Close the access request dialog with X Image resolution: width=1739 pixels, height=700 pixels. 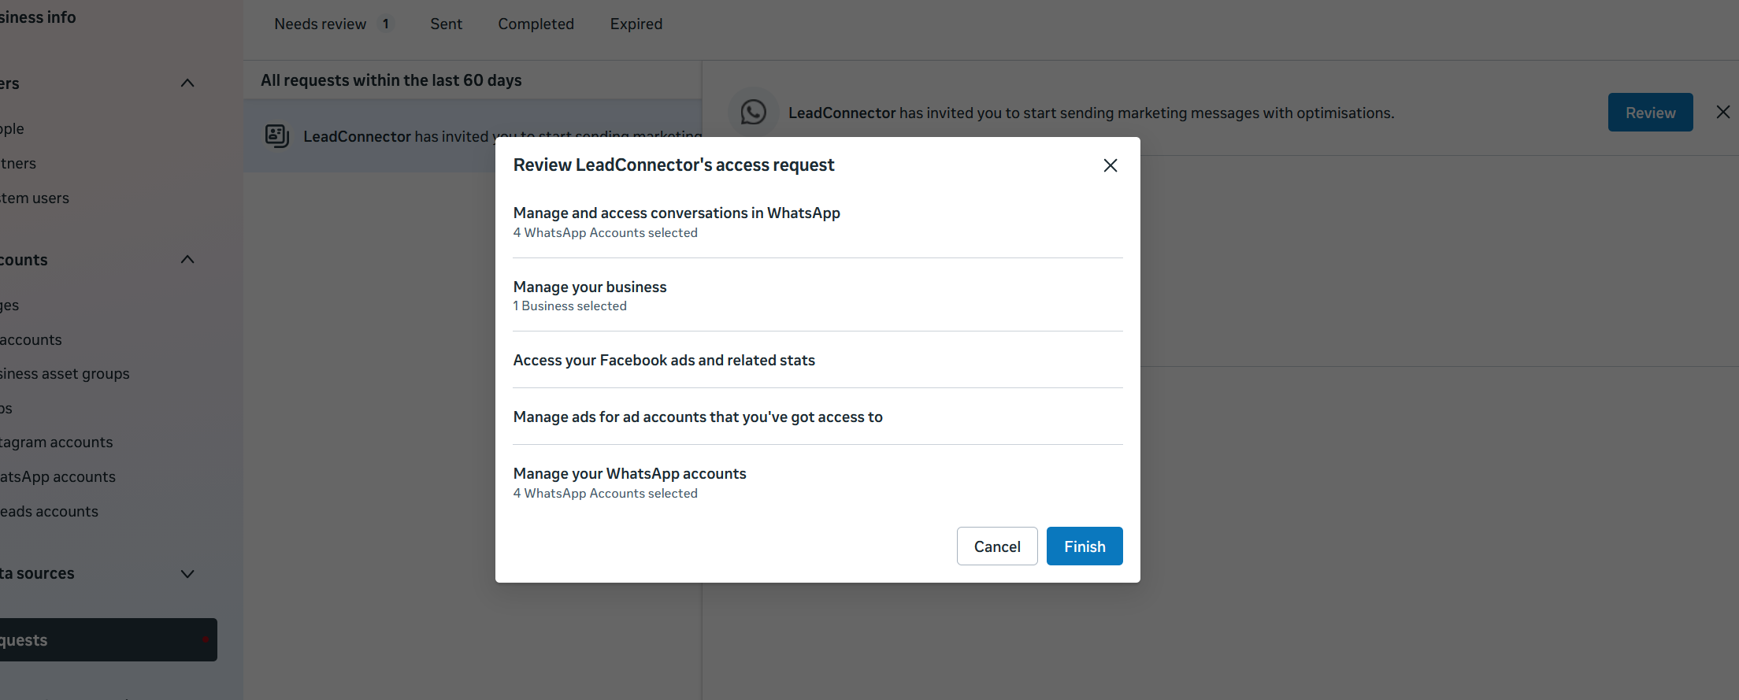point(1111,165)
